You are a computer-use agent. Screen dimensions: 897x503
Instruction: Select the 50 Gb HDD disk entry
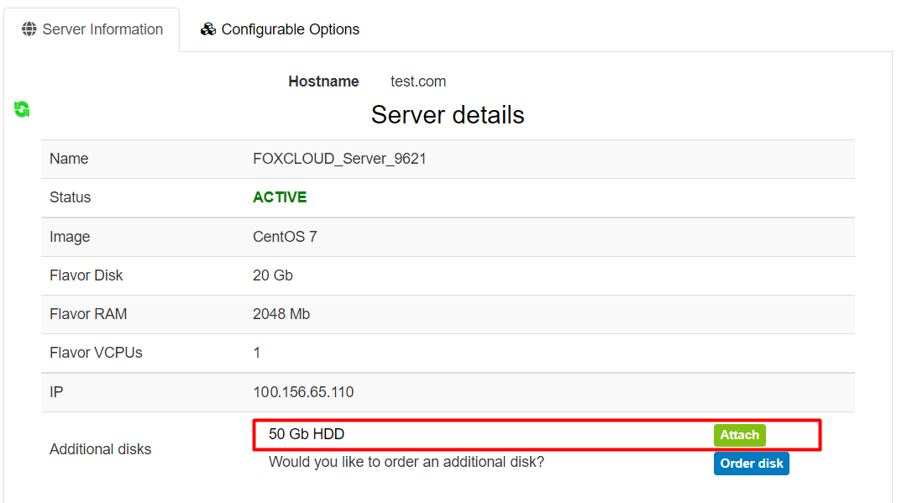click(x=307, y=434)
